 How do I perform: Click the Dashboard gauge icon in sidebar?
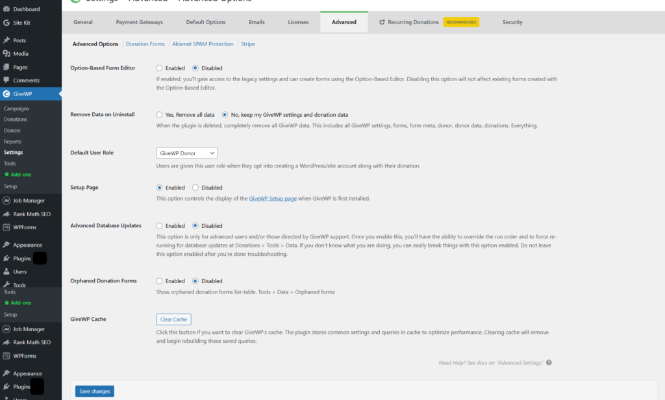point(6,9)
